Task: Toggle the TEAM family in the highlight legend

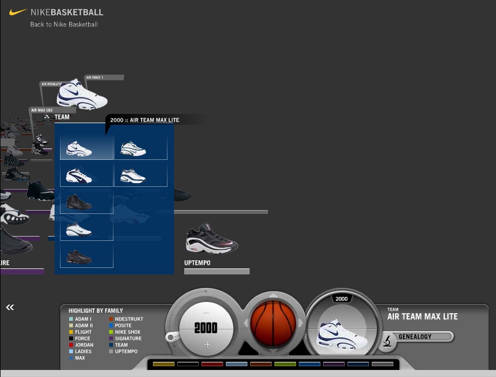Action: click(x=119, y=345)
